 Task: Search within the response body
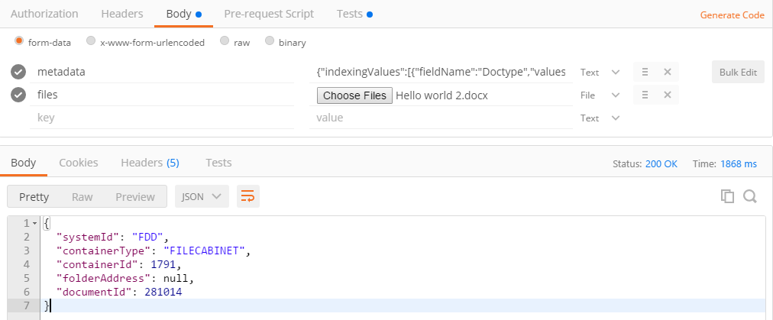[749, 196]
